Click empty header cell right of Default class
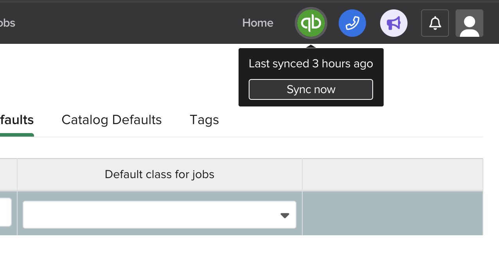The image size is (499, 256). [x=392, y=175]
